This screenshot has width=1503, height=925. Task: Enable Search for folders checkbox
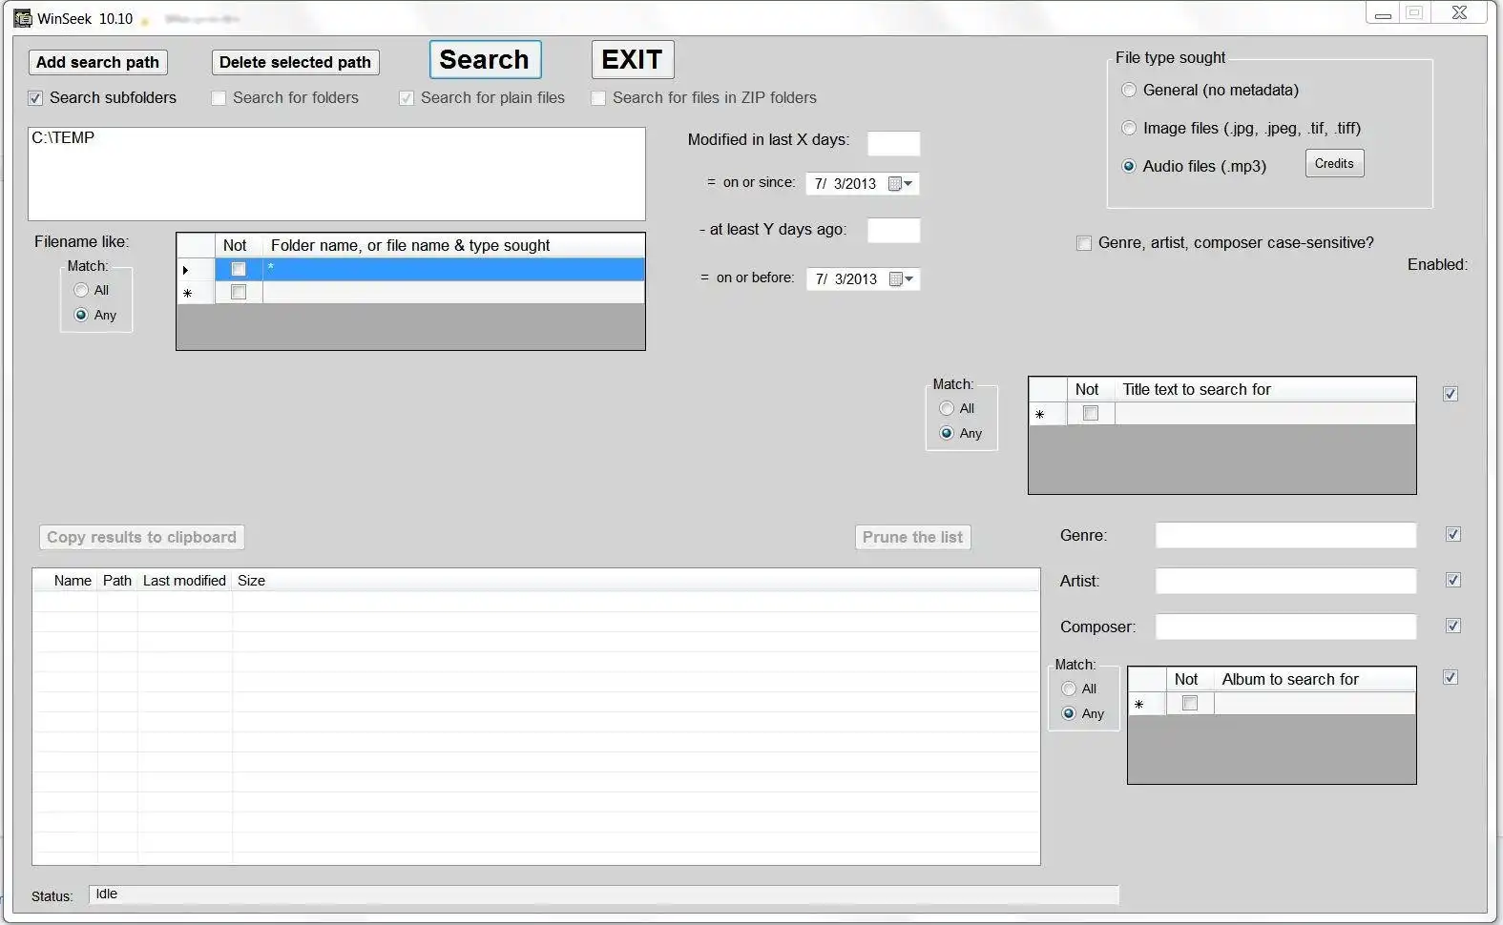pyautogui.click(x=219, y=98)
